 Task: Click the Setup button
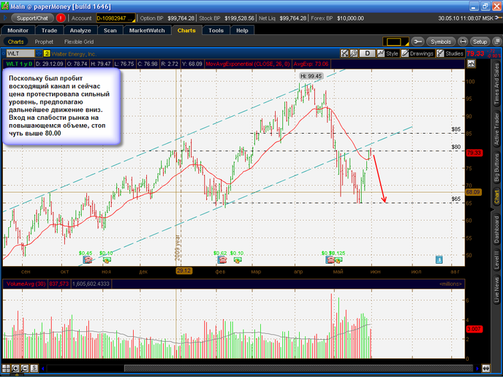[480, 42]
